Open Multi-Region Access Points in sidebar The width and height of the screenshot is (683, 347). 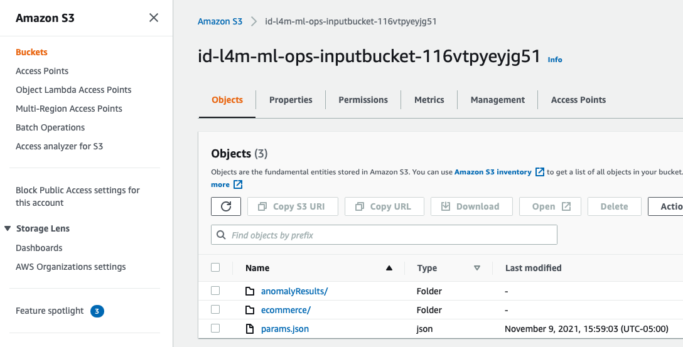point(69,109)
